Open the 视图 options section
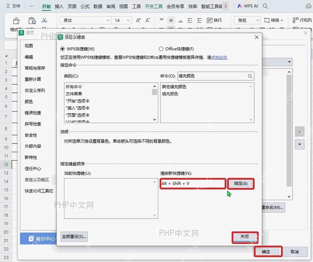This screenshot has height=262, width=313. [x=29, y=46]
